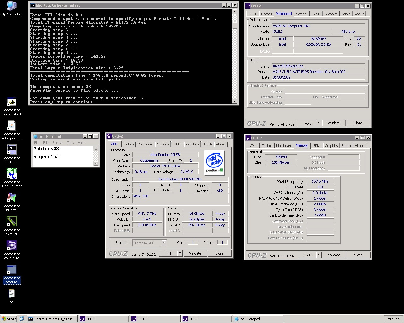Click the Notepad window title icon
Image resolution: width=404 pixels, height=323 pixels.
click(35, 137)
